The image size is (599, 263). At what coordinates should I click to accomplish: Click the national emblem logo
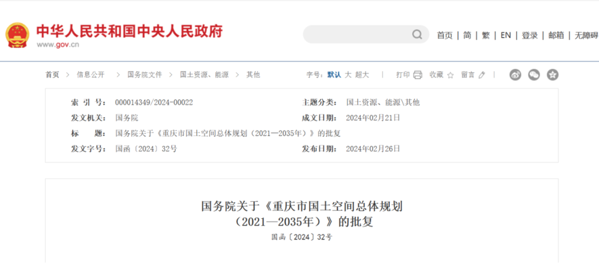pyautogui.click(x=17, y=35)
